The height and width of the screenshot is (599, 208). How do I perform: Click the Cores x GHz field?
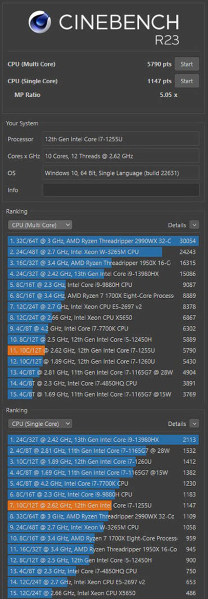point(121,156)
